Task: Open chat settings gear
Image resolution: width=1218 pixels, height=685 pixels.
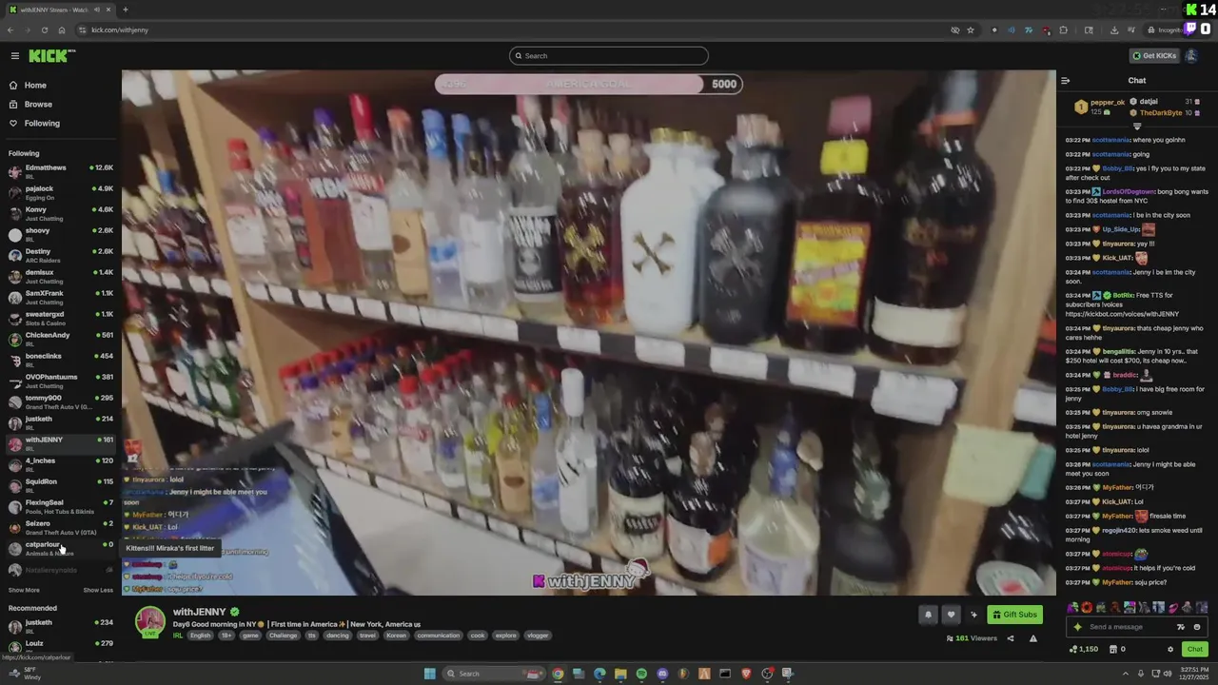Action: coord(1170,650)
